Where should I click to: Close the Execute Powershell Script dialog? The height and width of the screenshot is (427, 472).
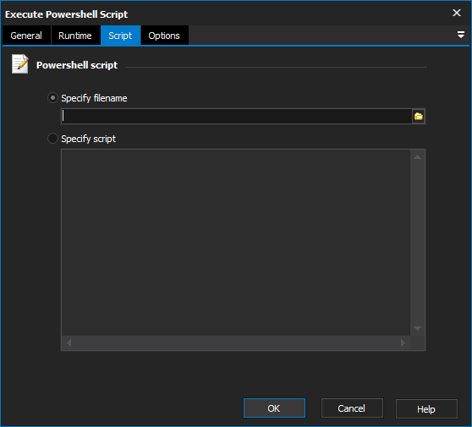pos(457,13)
